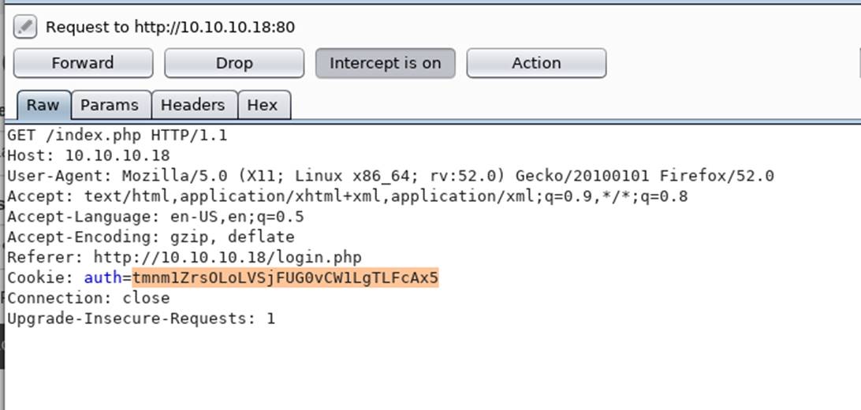
Task: Click the Accept-Encoding header line
Action: 151,237
